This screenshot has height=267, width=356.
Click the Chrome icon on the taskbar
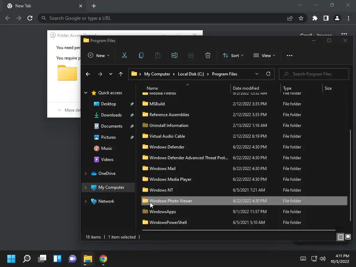click(x=103, y=259)
